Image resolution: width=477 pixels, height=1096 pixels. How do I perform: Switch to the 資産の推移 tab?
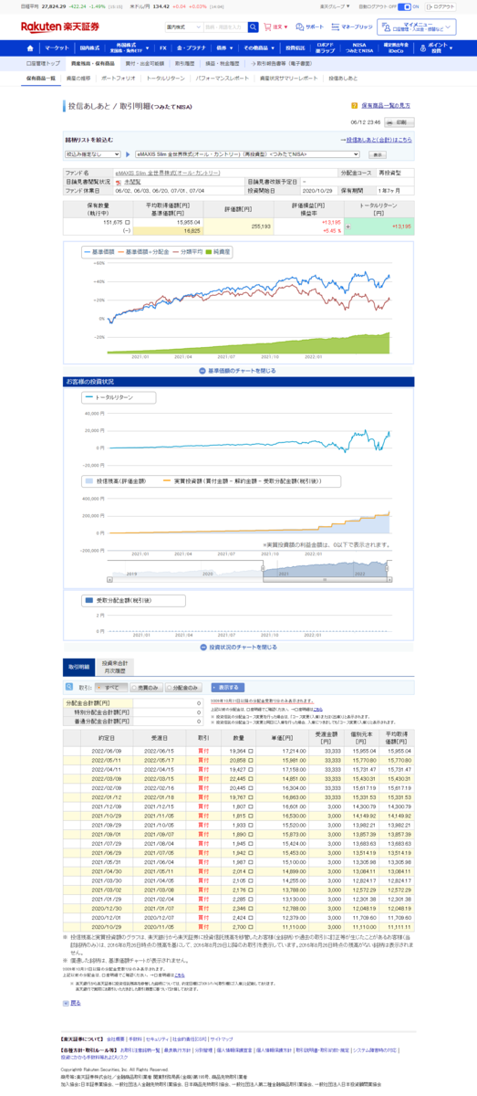[x=78, y=79]
